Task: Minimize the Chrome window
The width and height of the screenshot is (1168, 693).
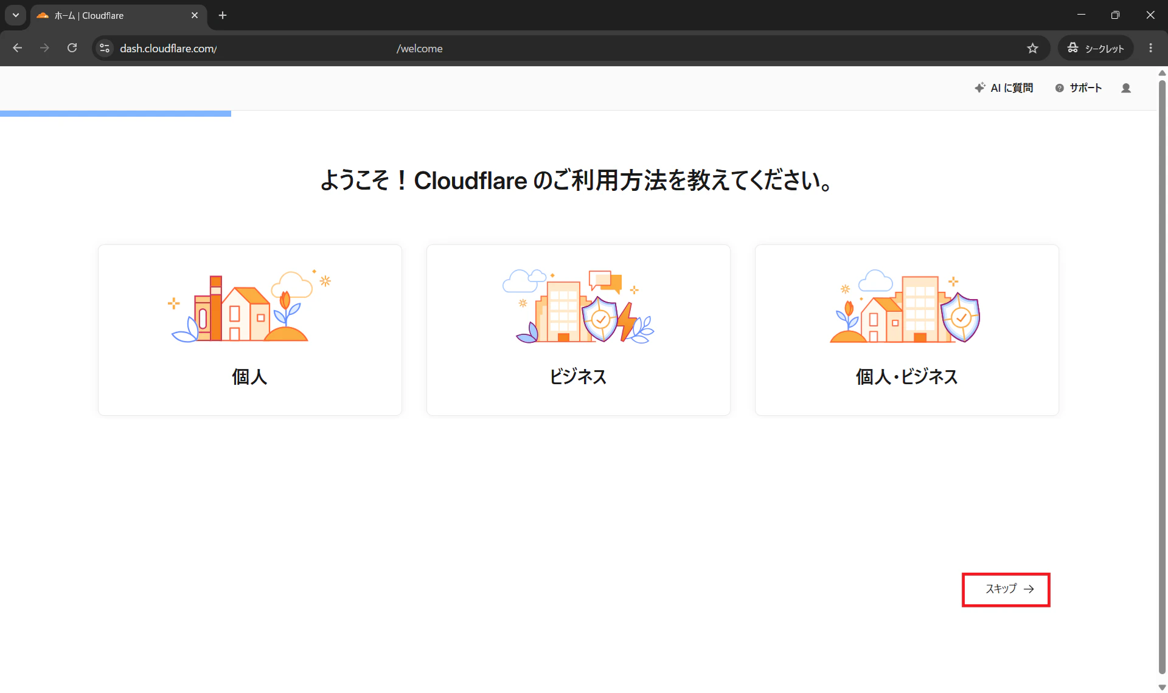Action: (1081, 15)
